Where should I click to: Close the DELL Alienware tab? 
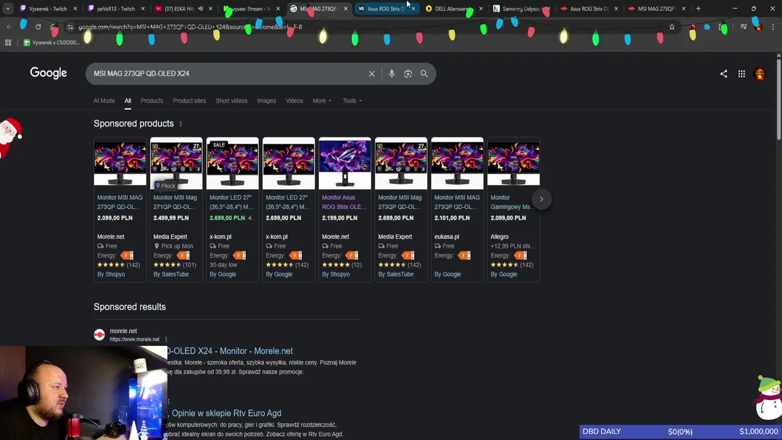point(481,9)
